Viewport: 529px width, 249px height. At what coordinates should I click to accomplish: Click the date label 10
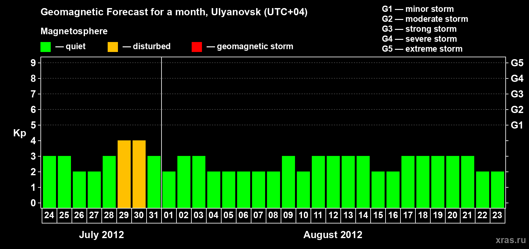[303, 215]
